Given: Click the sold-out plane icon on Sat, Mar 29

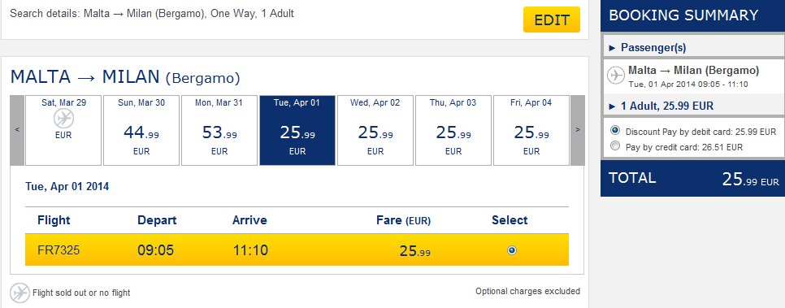Looking at the screenshot, I should click(x=63, y=119).
